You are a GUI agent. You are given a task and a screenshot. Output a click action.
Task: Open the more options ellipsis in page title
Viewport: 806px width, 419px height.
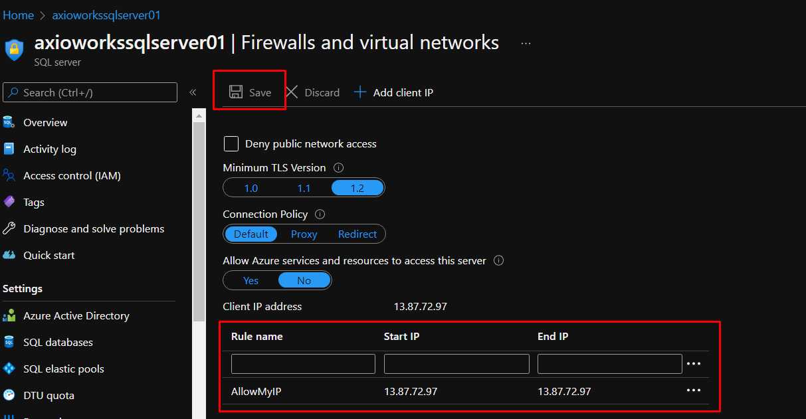(x=526, y=43)
